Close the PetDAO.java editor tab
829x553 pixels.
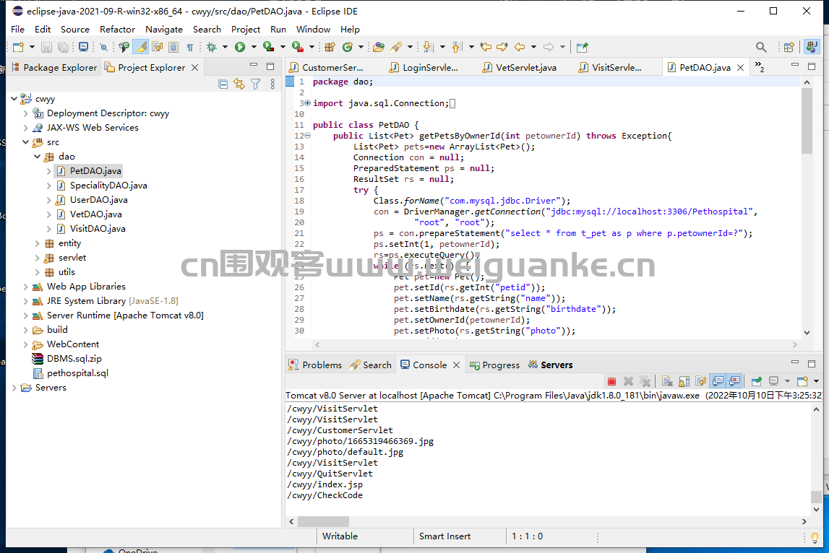[740, 67]
